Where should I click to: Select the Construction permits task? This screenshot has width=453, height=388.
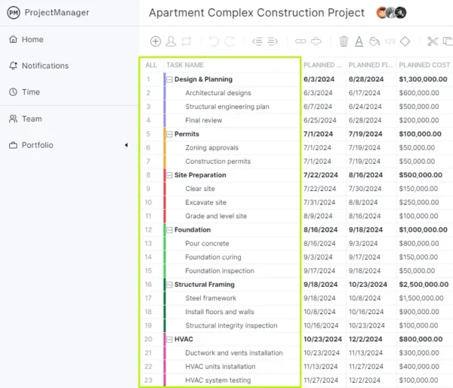[218, 162]
